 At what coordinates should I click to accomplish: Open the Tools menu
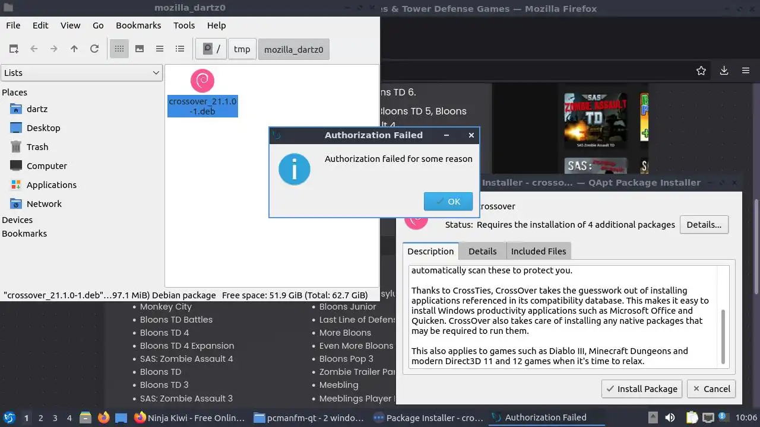click(184, 25)
